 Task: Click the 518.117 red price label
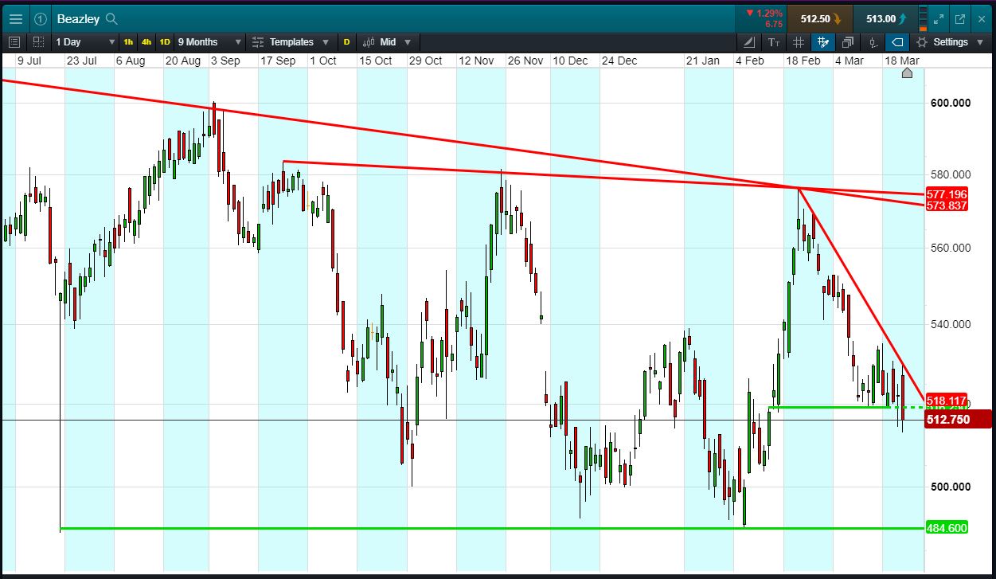(946, 401)
